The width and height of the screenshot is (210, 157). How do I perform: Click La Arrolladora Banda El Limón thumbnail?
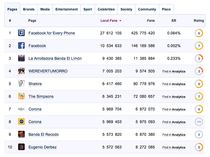click(x=21, y=59)
